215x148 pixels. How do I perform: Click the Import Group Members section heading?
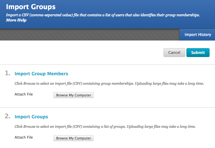[41, 74]
